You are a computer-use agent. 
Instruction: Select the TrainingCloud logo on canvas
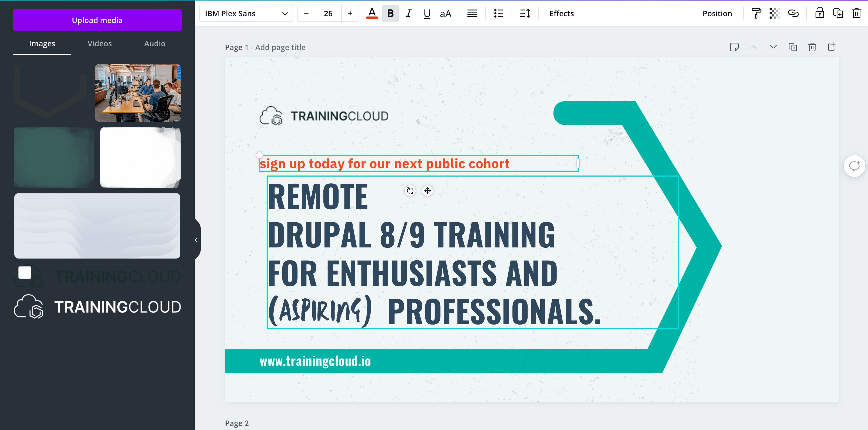323,116
